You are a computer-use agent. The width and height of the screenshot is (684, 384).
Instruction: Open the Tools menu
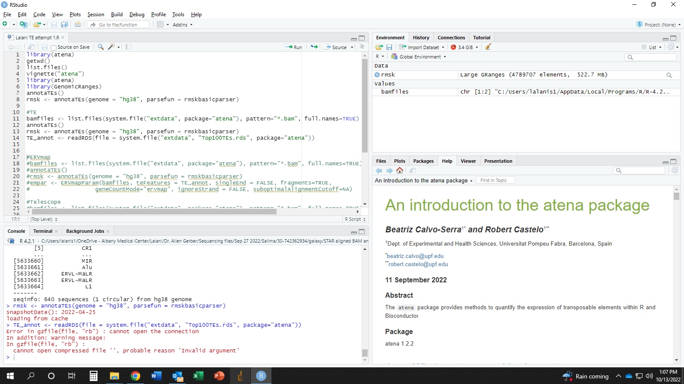click(x=178, y=15)
